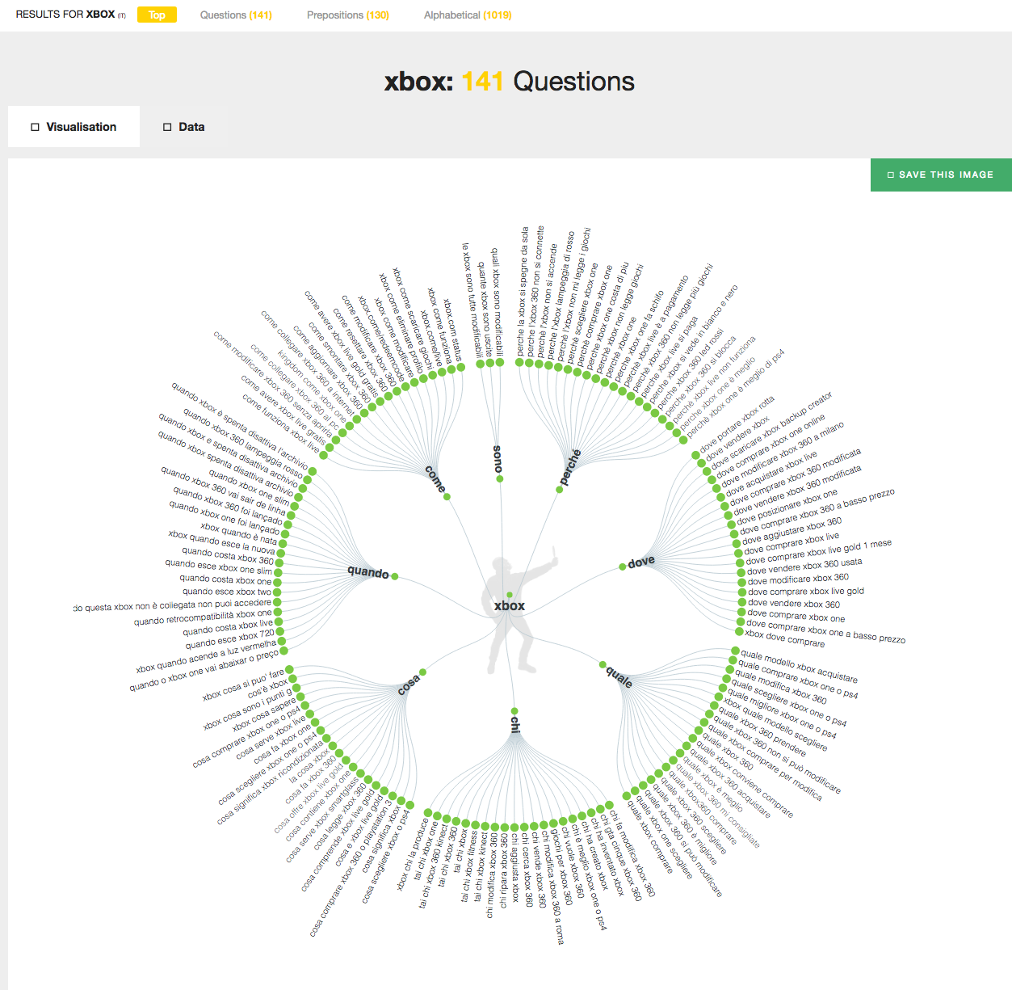The height and width of the screenshot is (990, 1012).
Task: Open the Prepositions (130) tab
Action: (x=347, y=15)
